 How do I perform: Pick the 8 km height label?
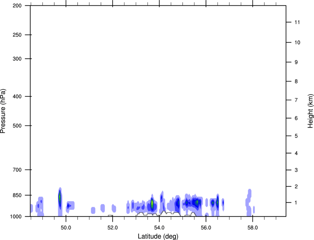coord(296,81)
